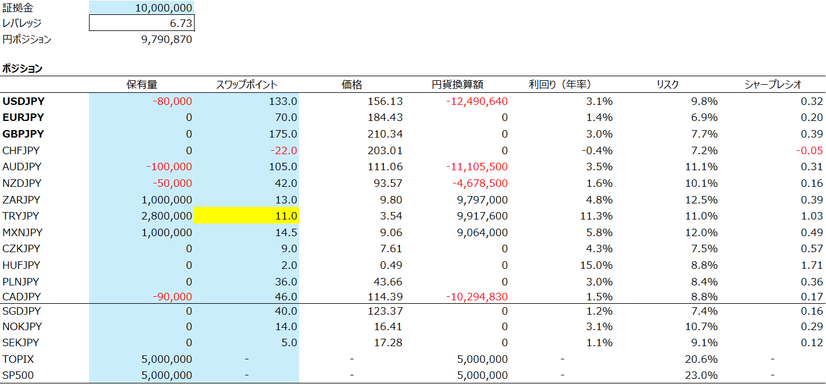This screenshot has width=826, height=384.
Task: Click the AUDJPY holding amount -100,000
Action: point(142,167)
